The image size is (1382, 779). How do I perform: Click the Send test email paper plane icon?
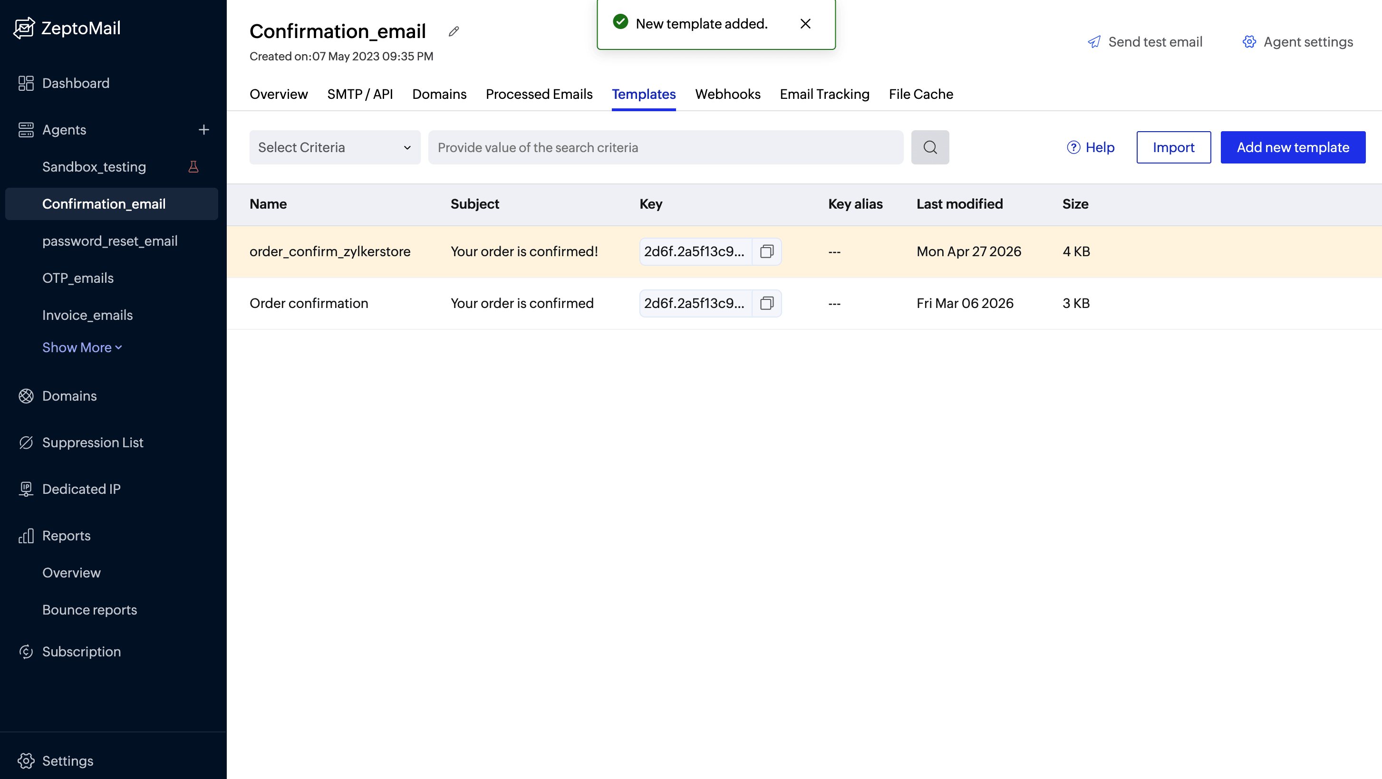pos(1094,41)
